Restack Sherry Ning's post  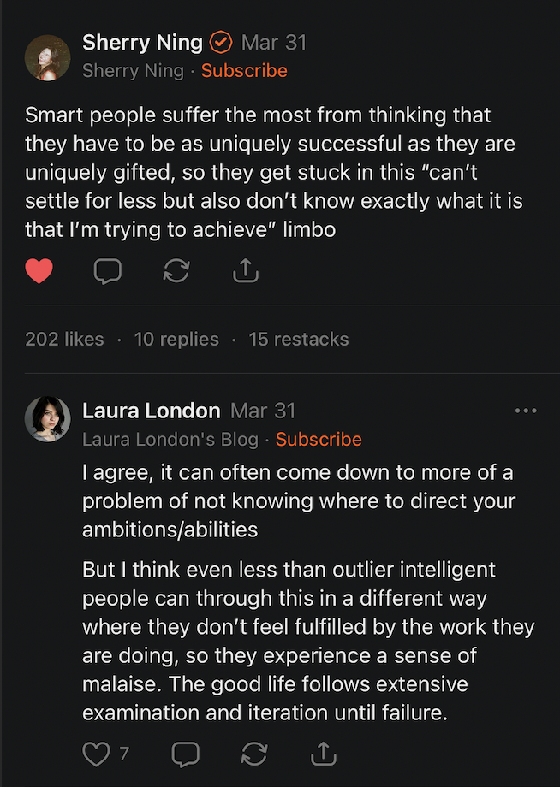pos(176,272)
